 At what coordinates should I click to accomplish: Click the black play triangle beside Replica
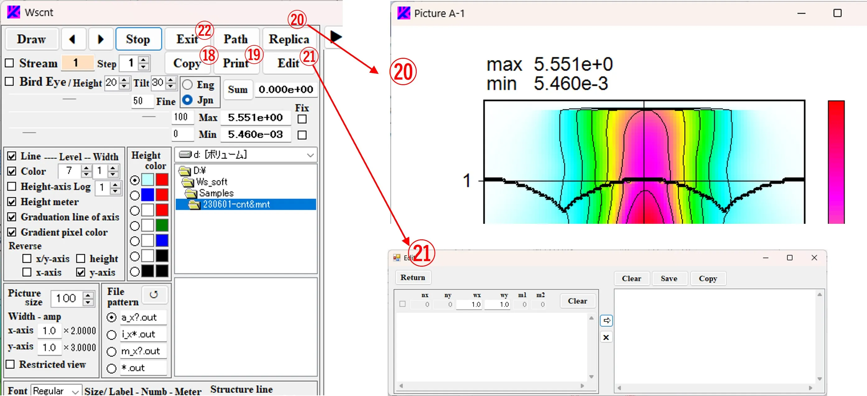(335, 37)
